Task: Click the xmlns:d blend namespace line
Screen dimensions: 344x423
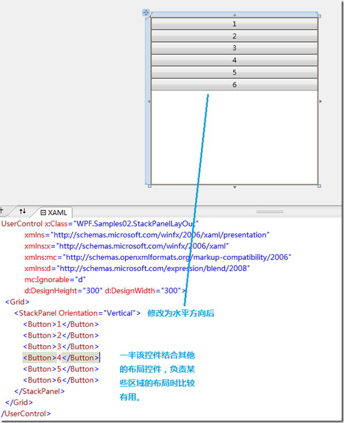Action: (137, 269)
